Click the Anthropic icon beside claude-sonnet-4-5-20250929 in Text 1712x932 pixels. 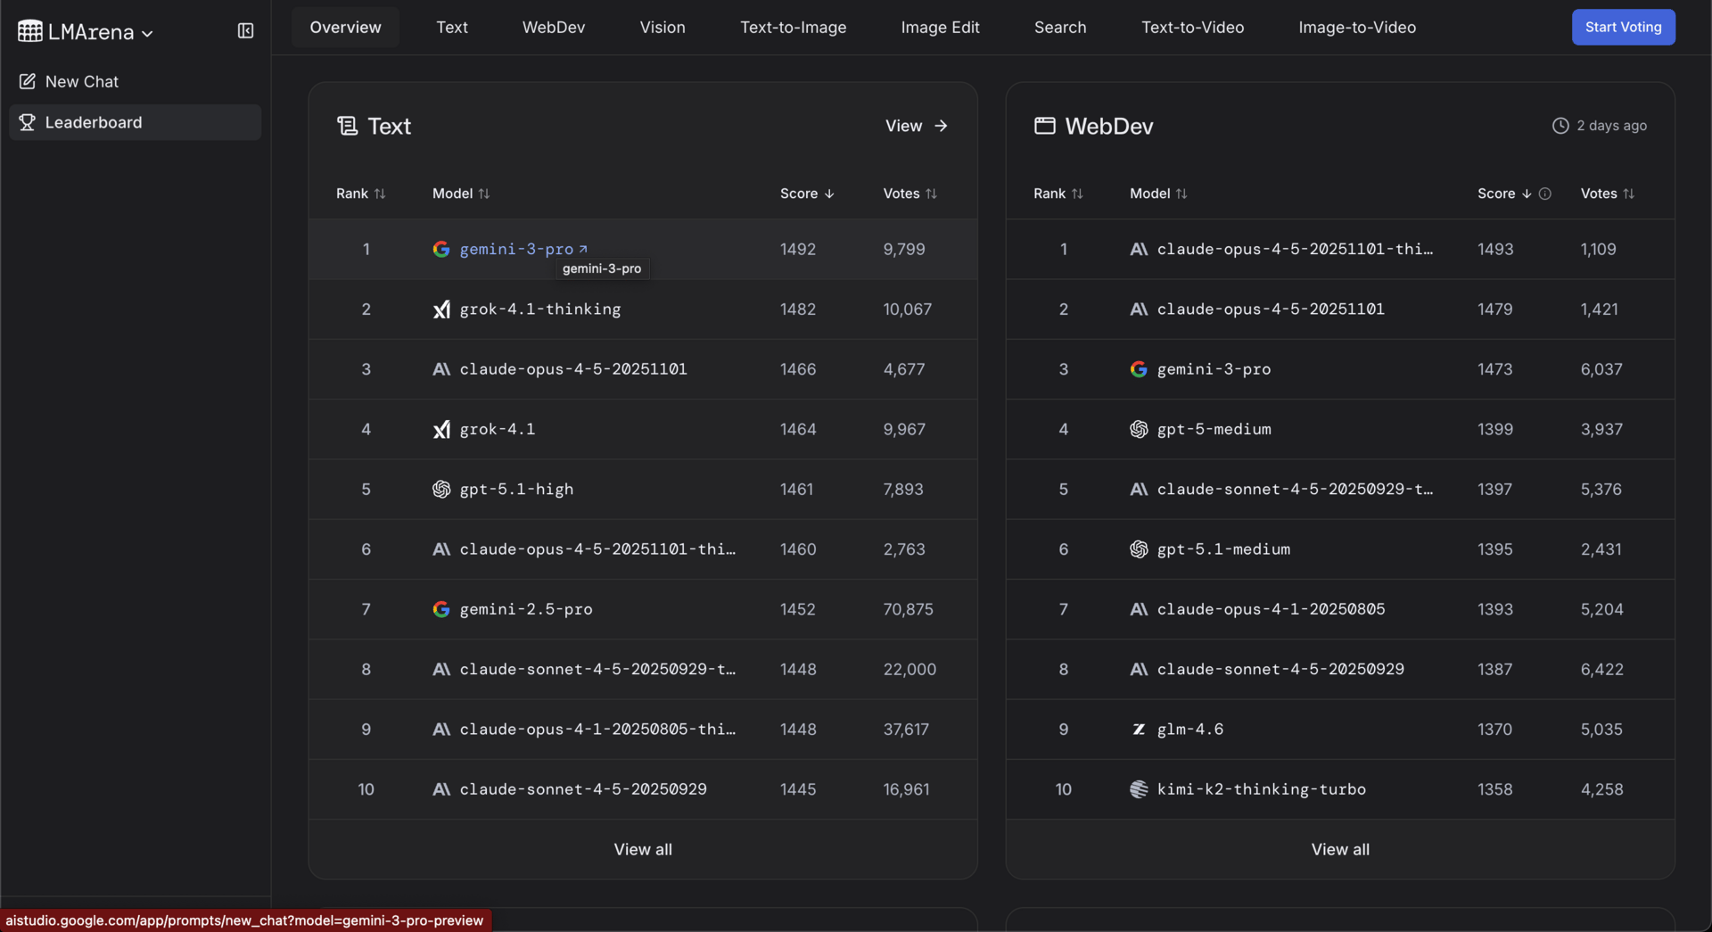[x=441, y=789]
